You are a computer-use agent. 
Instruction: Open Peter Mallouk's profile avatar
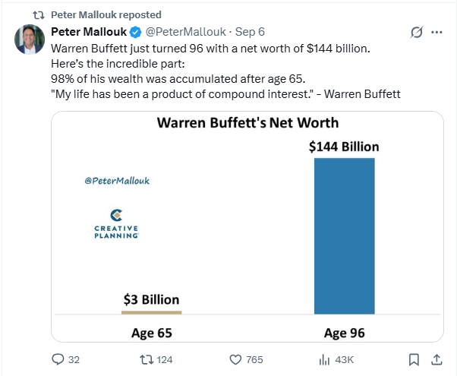pos(30,39)
